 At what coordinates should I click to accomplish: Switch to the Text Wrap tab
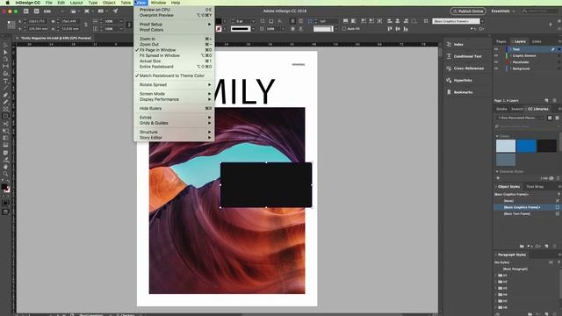pos(535,187)
